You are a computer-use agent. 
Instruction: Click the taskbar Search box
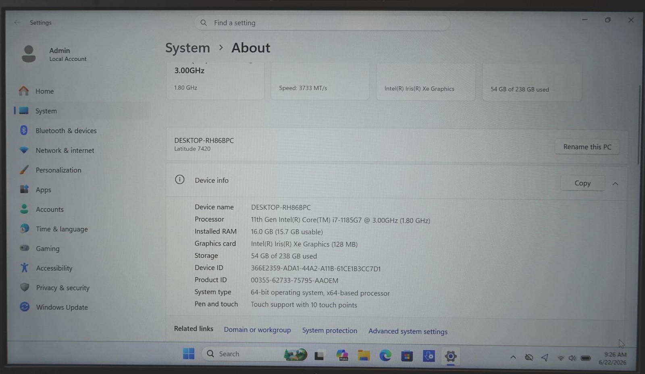254,354
